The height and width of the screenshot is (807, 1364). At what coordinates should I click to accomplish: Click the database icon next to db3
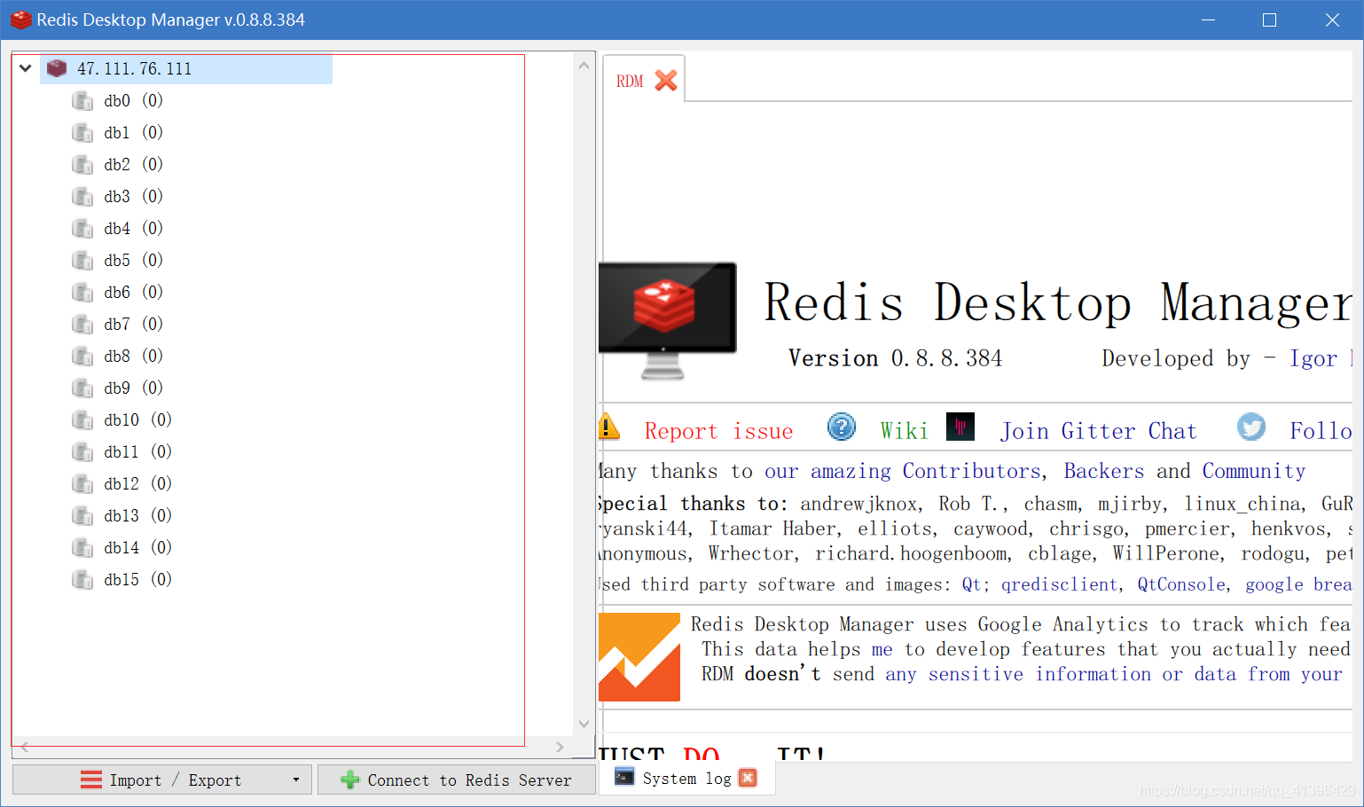(x=82, y=197)
